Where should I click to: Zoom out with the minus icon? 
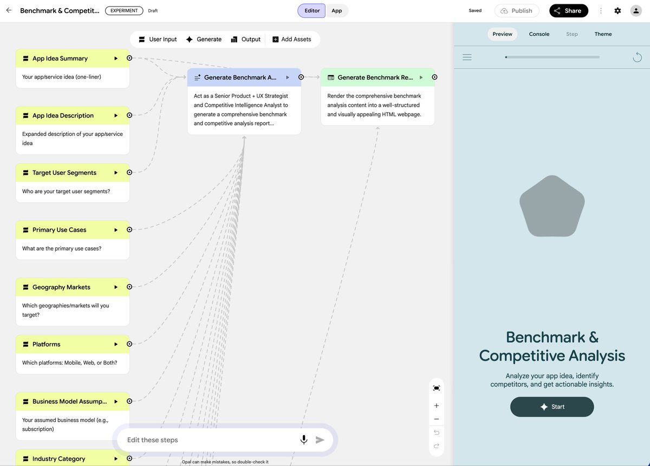(436, 419)
